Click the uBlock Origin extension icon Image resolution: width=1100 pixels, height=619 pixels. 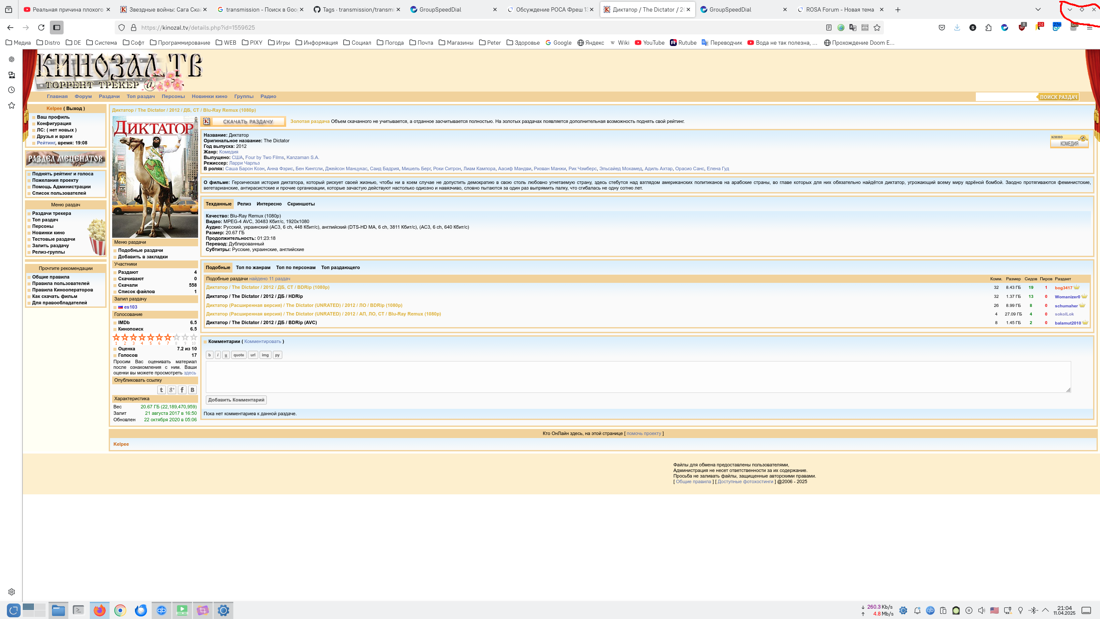[1021, 28]
